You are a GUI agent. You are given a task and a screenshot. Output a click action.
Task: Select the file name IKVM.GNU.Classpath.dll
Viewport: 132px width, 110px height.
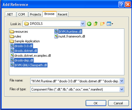point(31,65)
